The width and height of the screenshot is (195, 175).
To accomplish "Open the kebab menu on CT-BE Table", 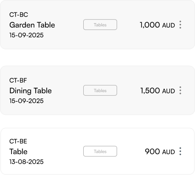I will (x=180, y=151).
